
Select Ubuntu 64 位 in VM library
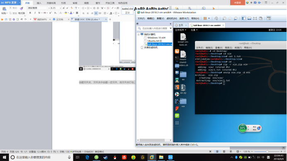154,41
